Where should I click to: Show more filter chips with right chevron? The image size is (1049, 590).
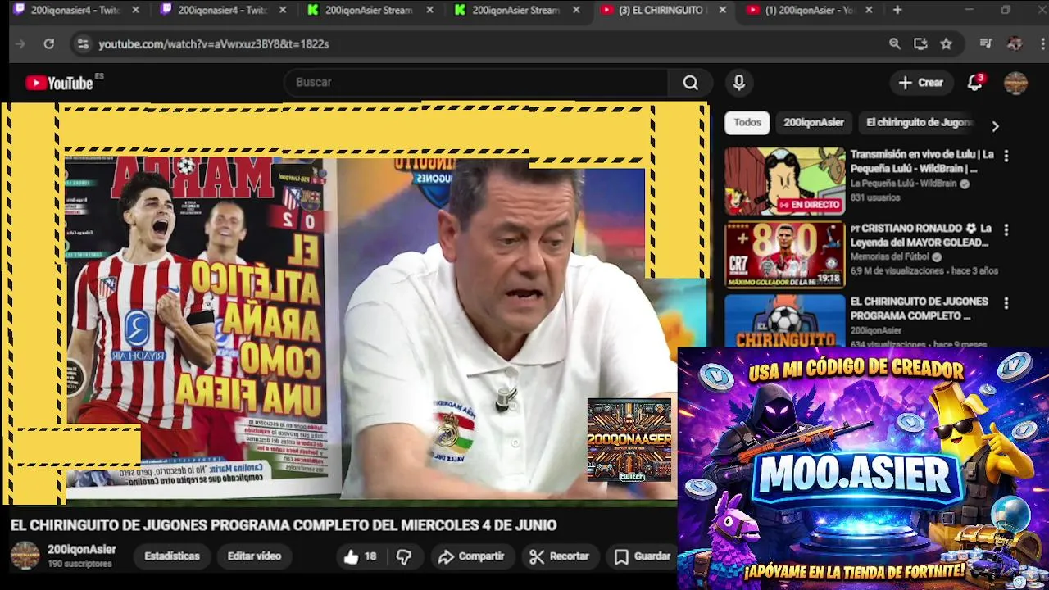[x=995, y=126]
